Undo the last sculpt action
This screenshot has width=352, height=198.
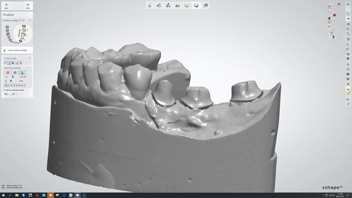(x=5, y=94)
